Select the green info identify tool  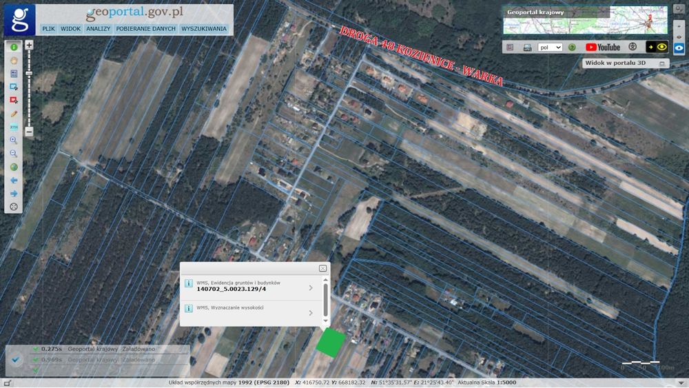(x=14, y=47)
